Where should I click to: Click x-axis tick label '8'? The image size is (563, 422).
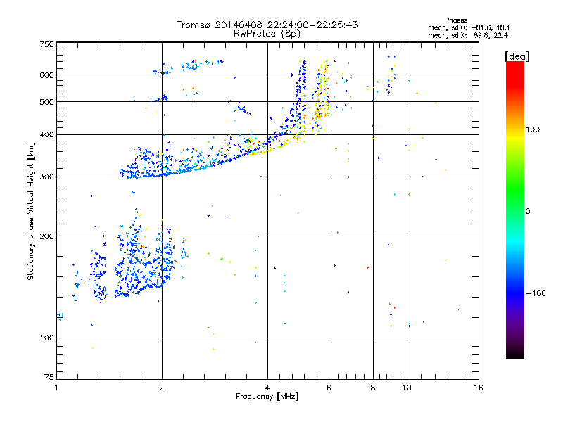coord(373,388)
